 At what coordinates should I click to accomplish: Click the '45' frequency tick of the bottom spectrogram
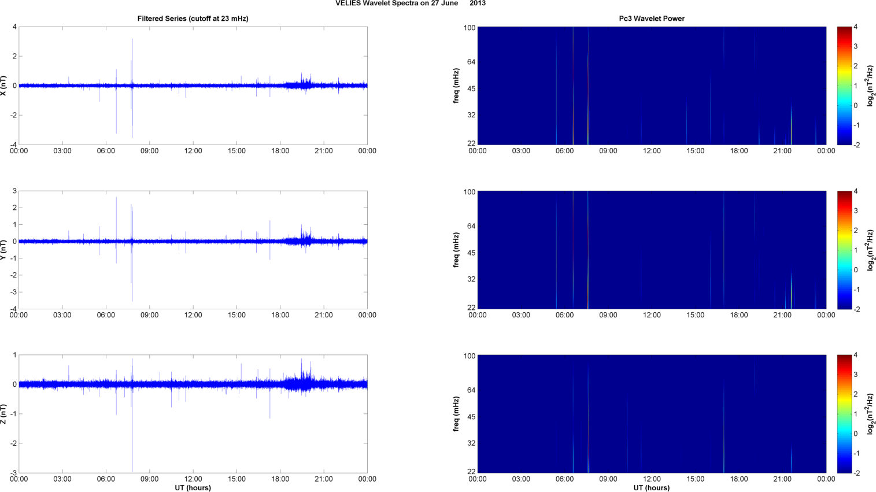pyautogui.click(x=471, y=417)
